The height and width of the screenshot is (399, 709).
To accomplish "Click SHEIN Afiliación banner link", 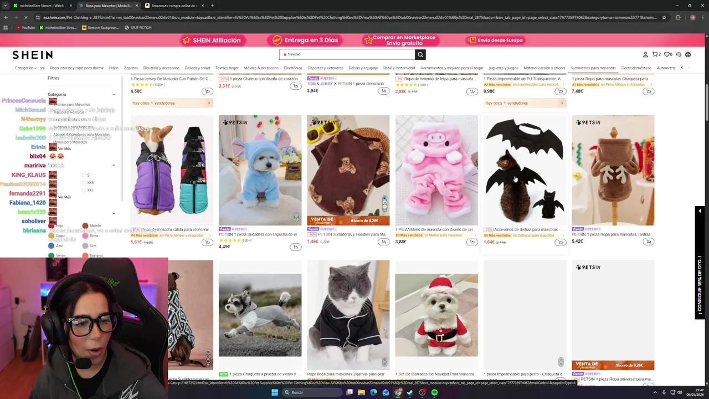I will 212,40.
